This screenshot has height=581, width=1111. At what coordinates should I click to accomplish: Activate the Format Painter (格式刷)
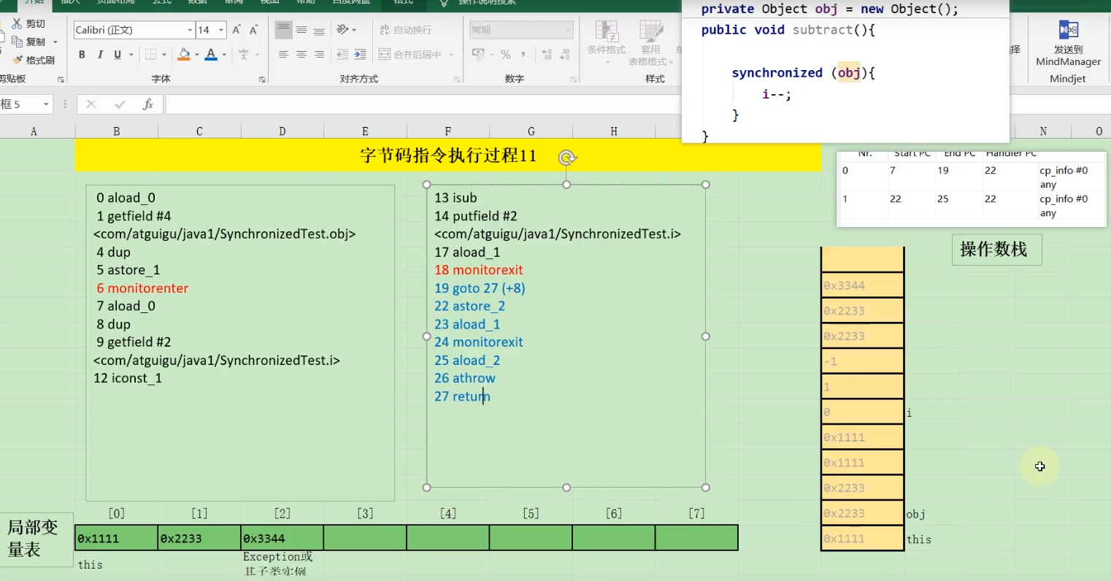coord(33,61)
